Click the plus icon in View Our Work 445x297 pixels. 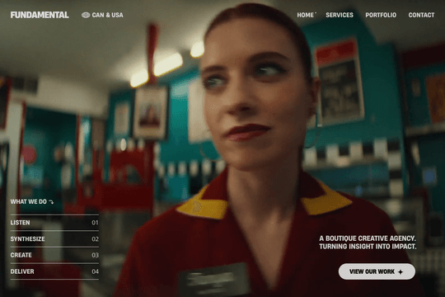click(400, 272)
